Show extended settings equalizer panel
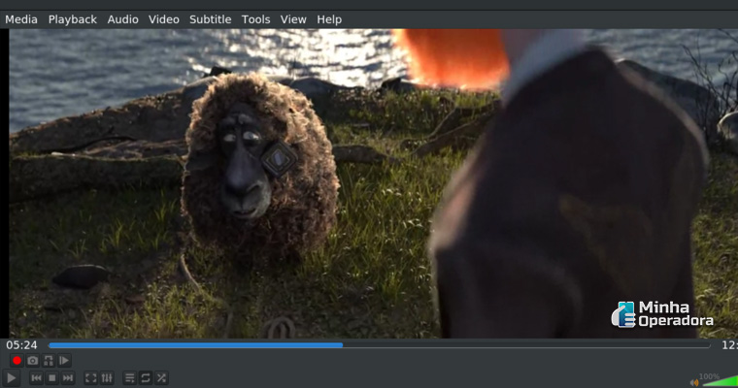 (107, 378)
